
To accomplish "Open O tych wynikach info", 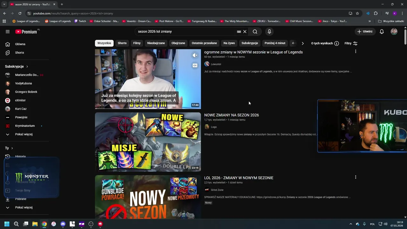I will click(x=325, y=43).
